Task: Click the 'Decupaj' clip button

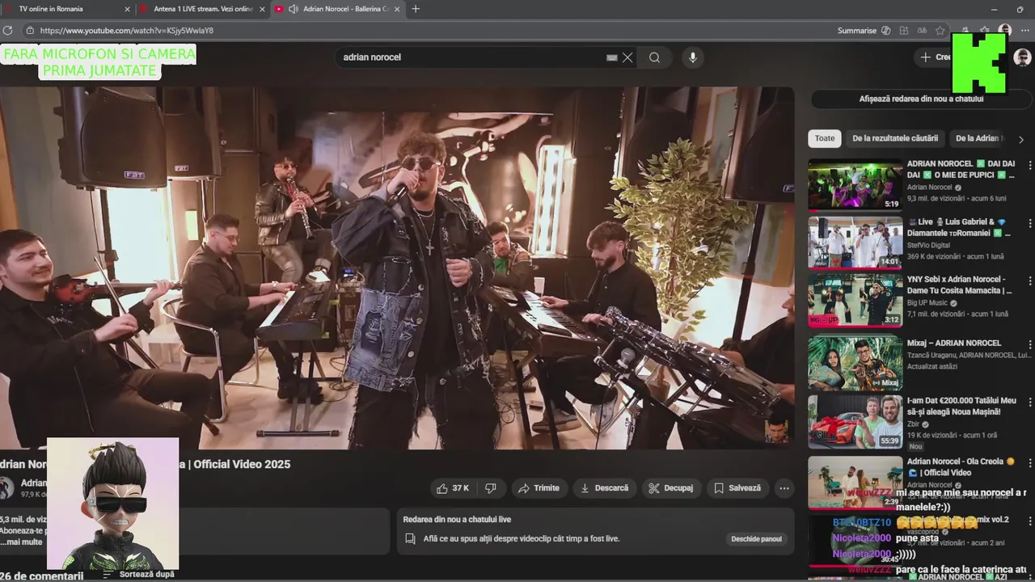Action: [x=671, y=488]
